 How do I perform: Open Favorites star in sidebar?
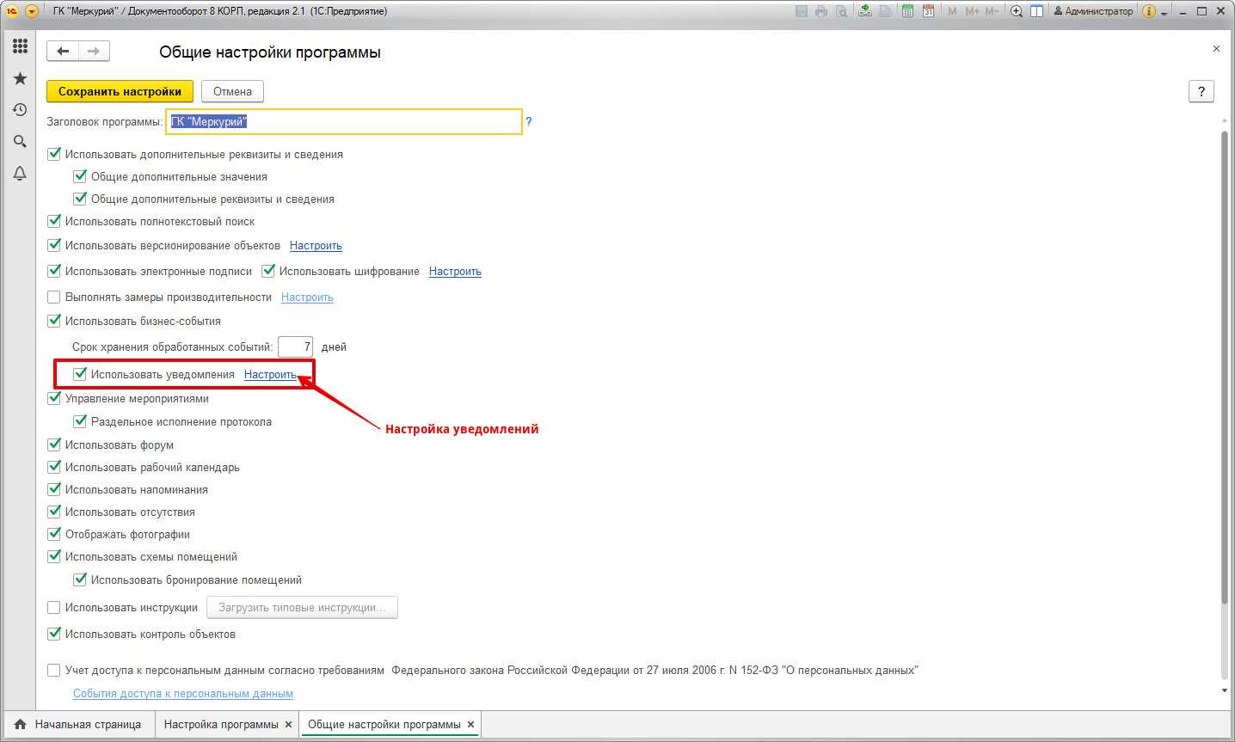point(20,78)
